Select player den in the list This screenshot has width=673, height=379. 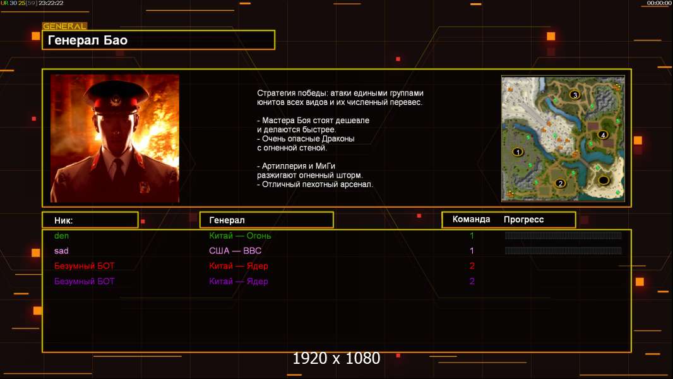pos(61,236)
